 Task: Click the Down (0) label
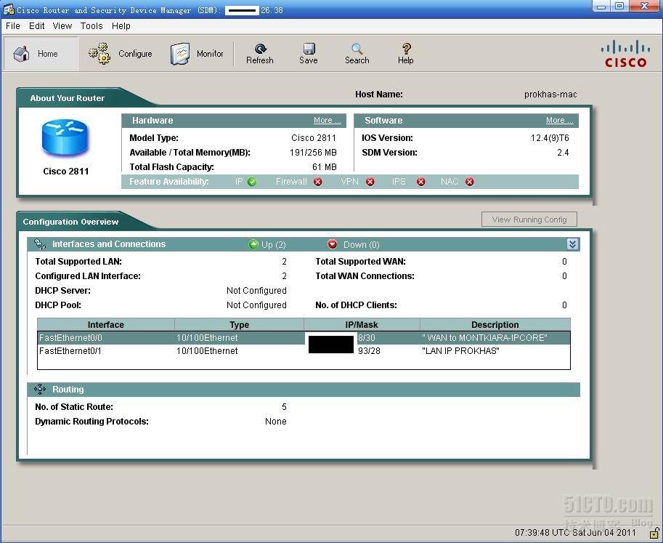[361, 245]
